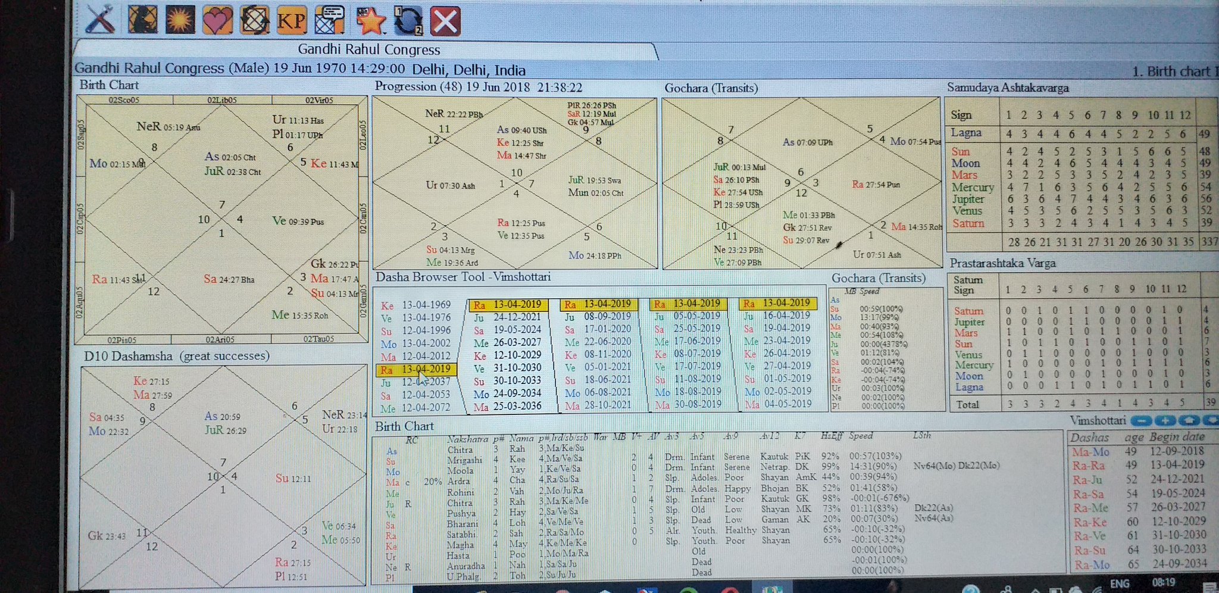This screenshot has height=593, width=1219.
Task: Select Ke 08-07-2019 in fourth dasha column
Action: (x=688, y=354)
